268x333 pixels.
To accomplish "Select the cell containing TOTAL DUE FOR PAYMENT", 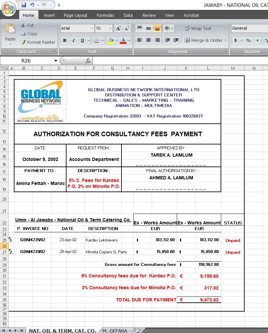I will click(146, 300).
